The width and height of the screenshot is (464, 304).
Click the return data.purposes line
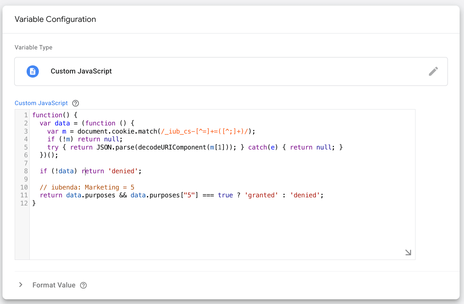click(x=182, y=195)
